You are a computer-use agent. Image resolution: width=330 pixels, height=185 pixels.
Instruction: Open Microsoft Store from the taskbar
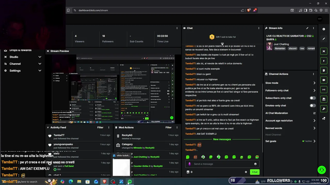coord(88,182)
